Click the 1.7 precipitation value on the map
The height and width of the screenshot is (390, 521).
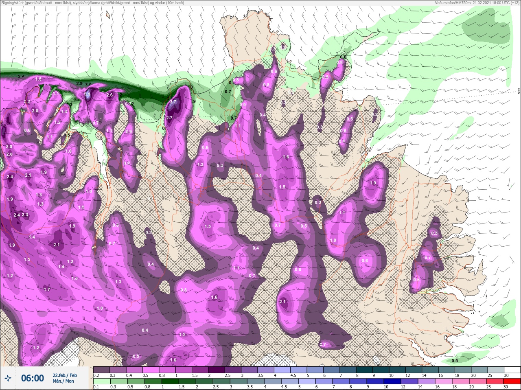pos(47,289)
